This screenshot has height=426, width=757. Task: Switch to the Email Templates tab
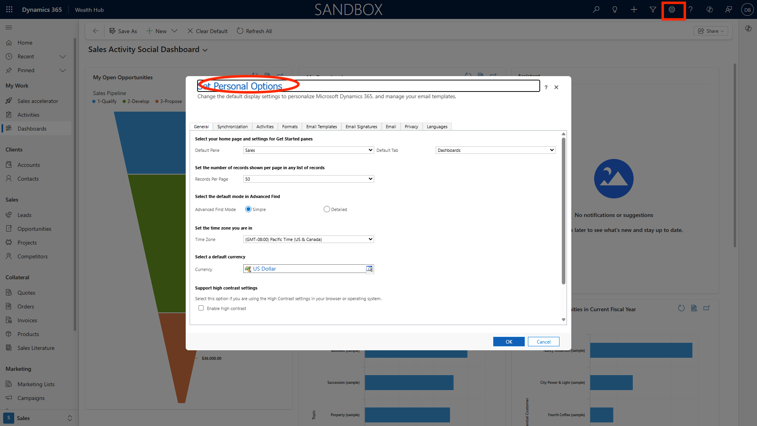[x=321, y=127]
